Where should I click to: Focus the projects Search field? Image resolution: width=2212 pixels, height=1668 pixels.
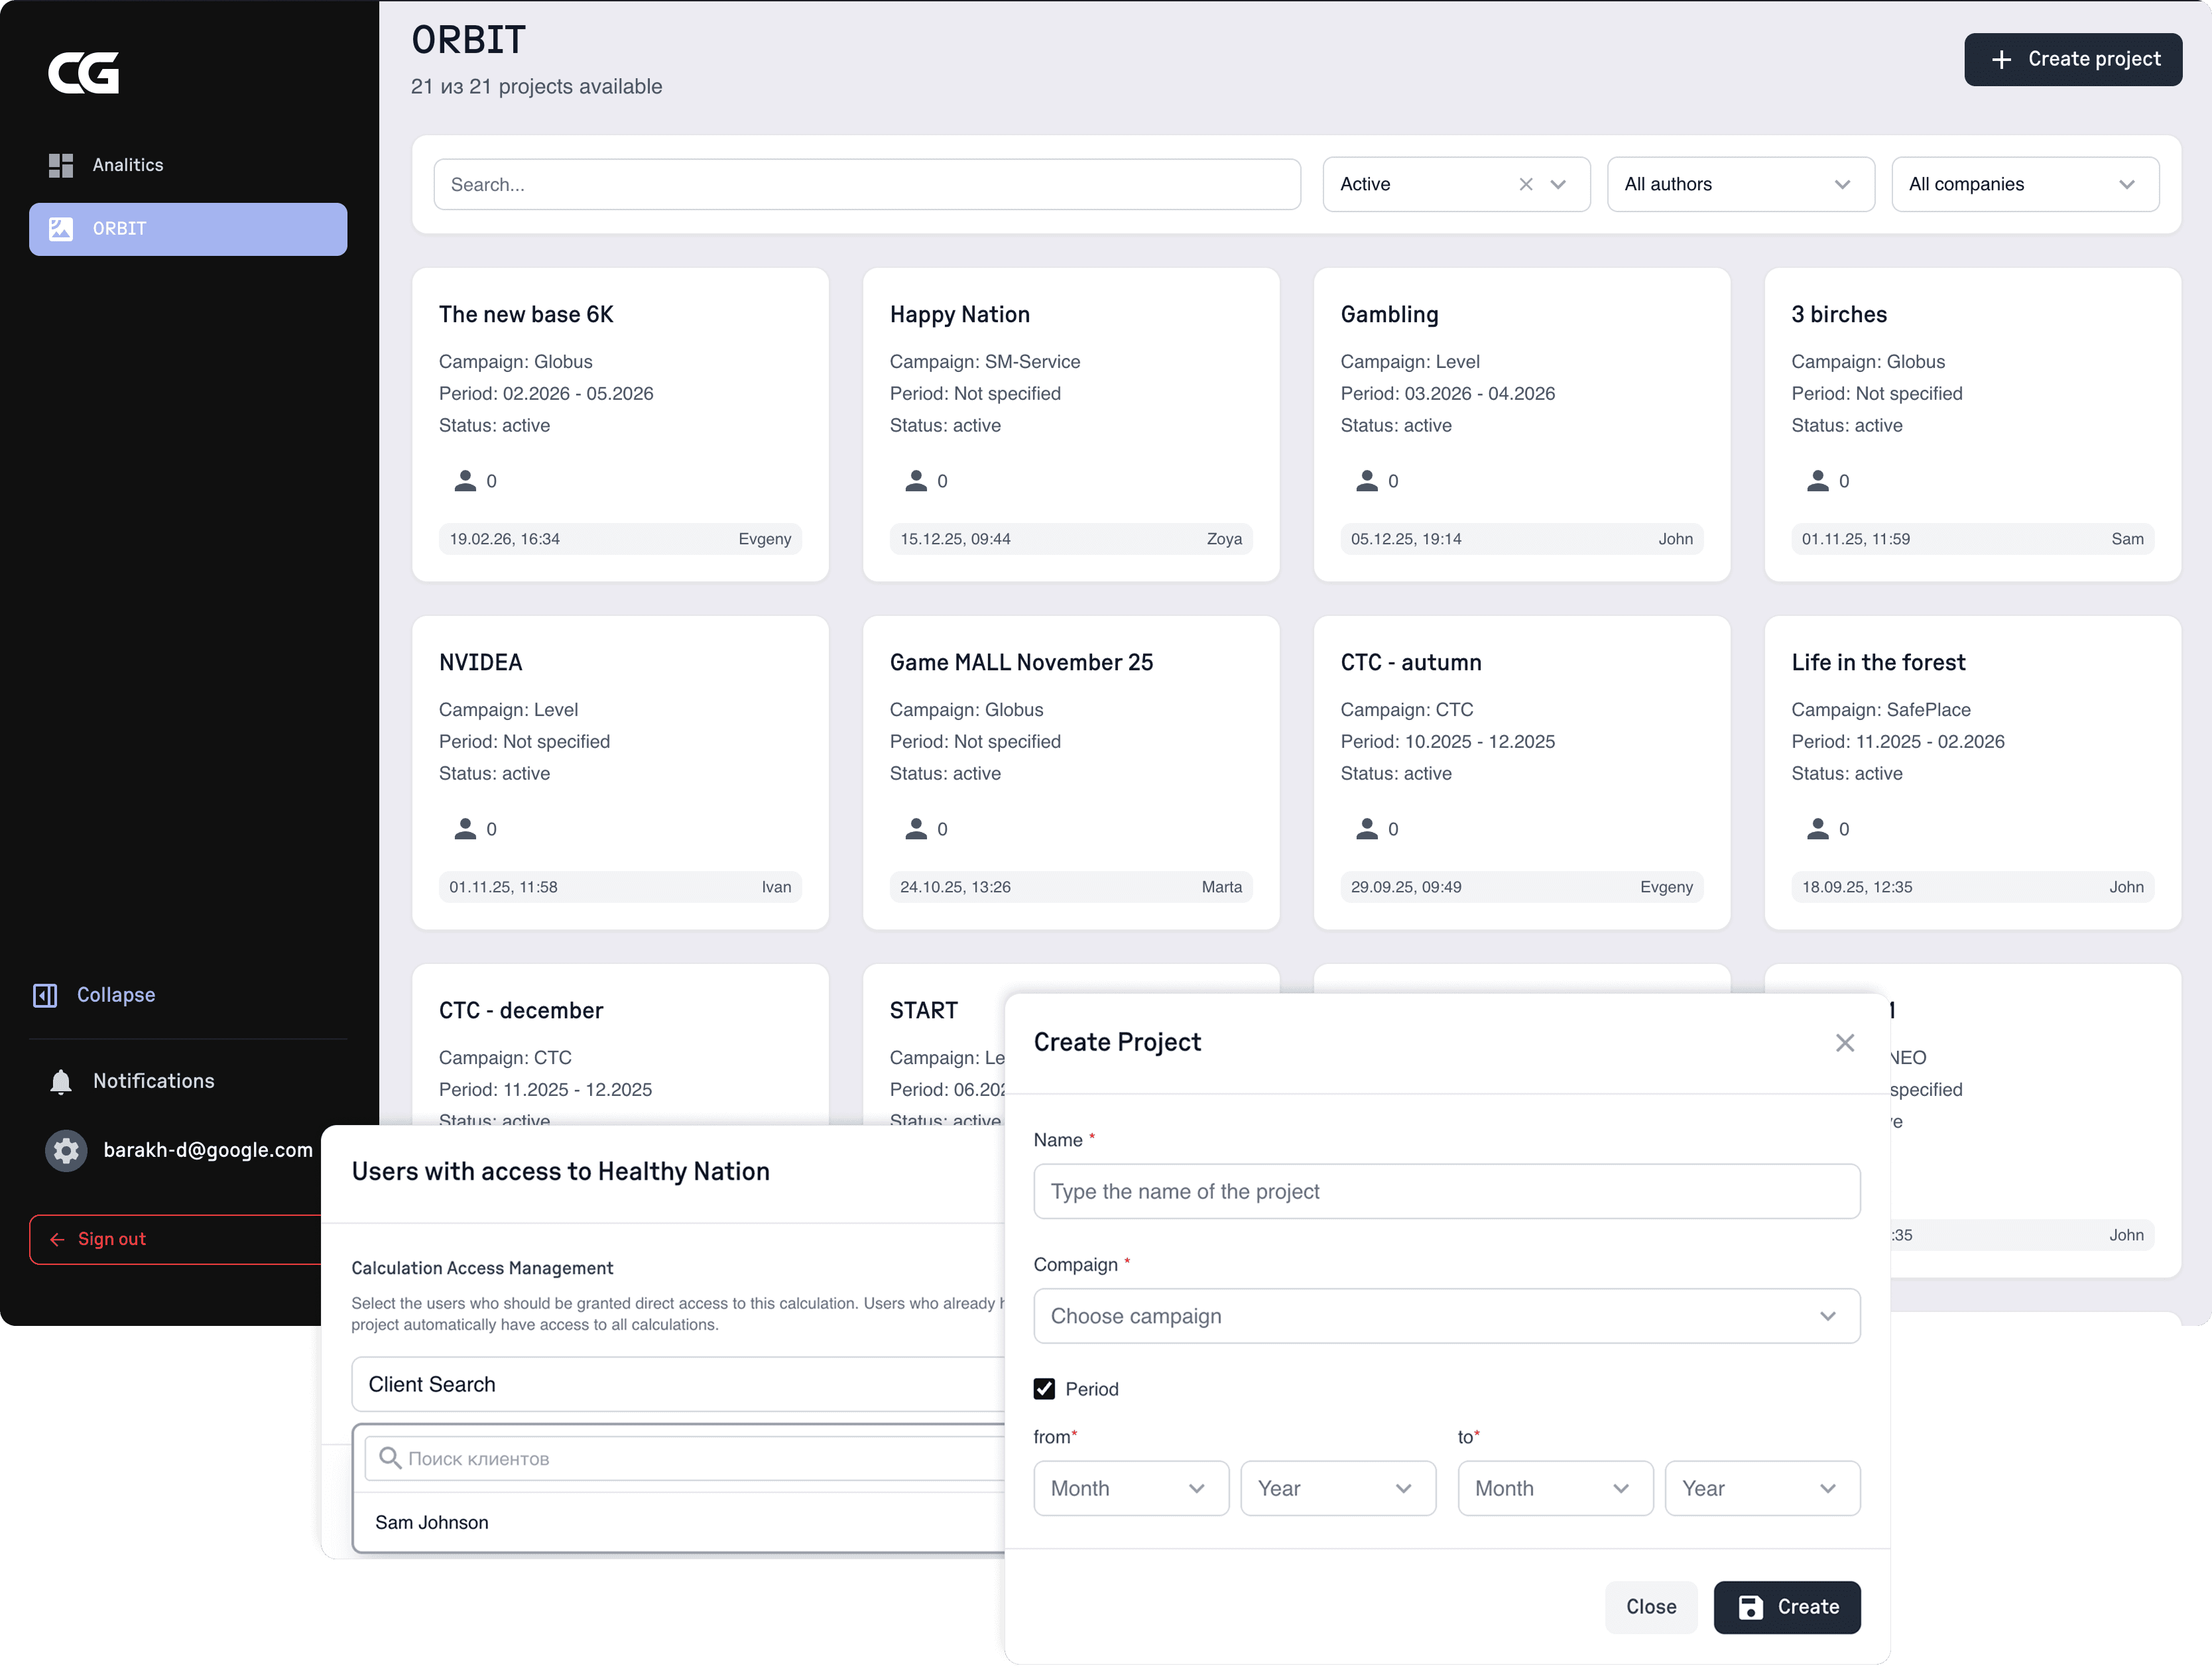pyautogui.click(x=866, y=185)
